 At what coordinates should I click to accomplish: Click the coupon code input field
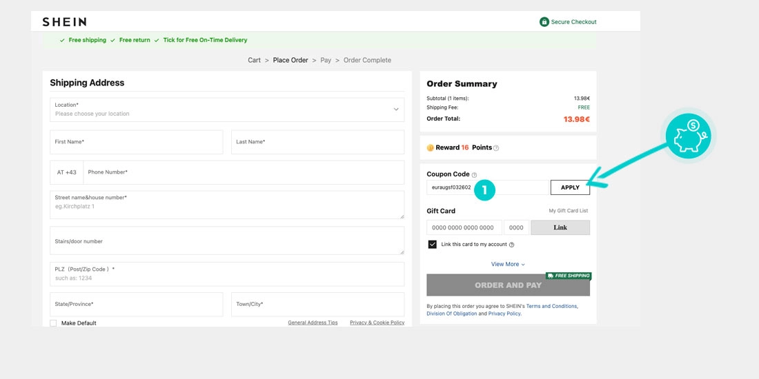pyautogui.click(x=488, y=187)
